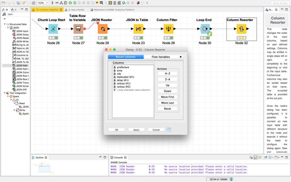The height and width of the screenshot is (182, 291).
Task: Click the A-Z sort button
Action: tap(167, 74)
